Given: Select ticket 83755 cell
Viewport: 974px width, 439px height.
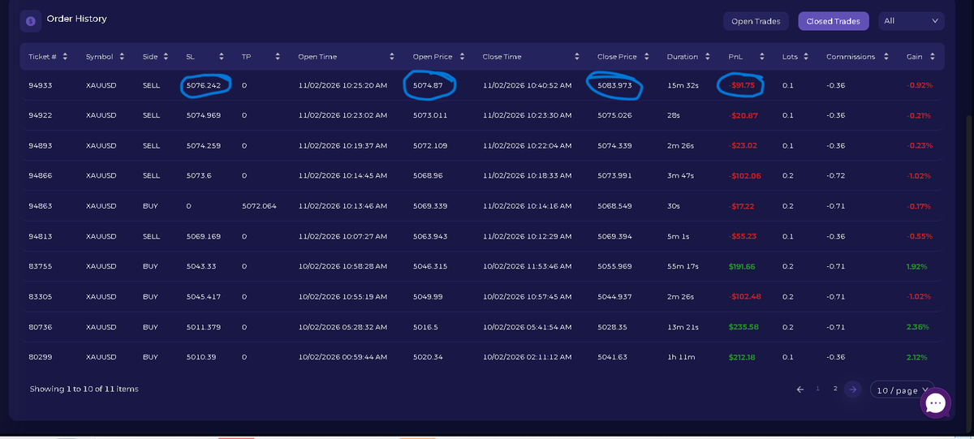Looking at the screenshot, I should tap(41, 266).
